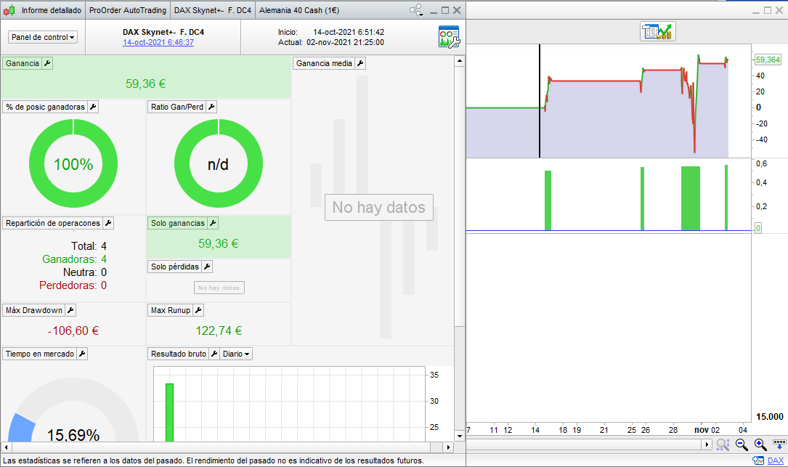The height and width of the screenshot is (467, 788).
Task: Open the 14-oct-2021 6:46:37 link
Action: pyautogui.click(x=158, y=42)
